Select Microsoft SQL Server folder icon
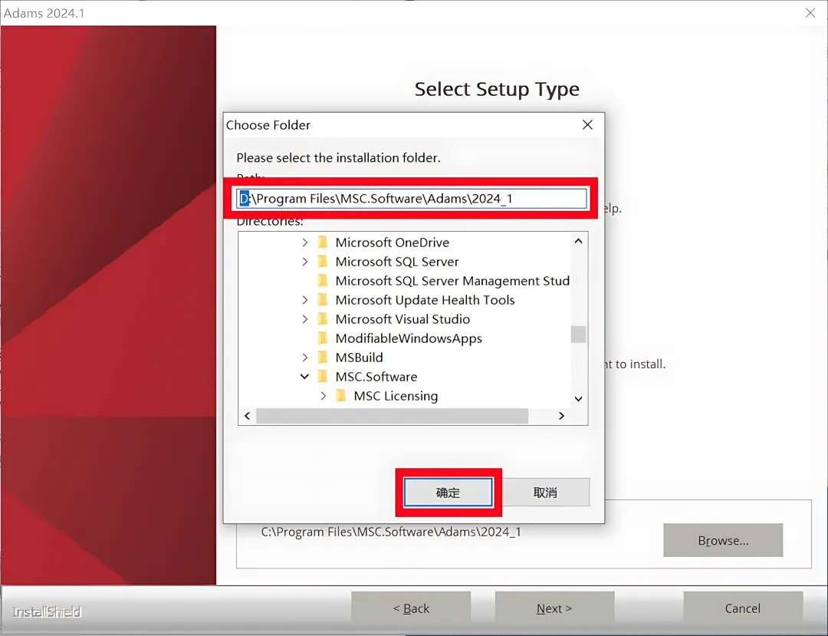This screenshot has width=828, height=636. pyautogui.click(x=323, y=262)
